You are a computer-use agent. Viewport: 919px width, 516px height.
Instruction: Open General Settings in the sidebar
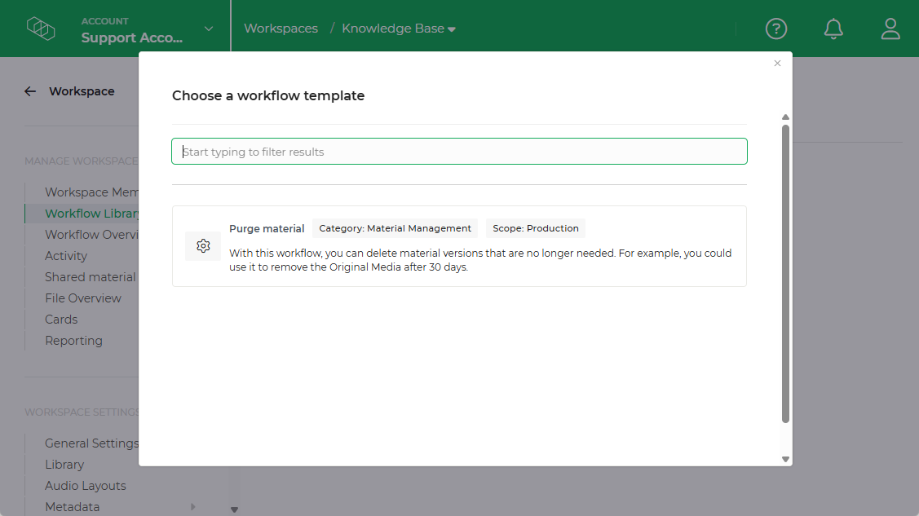tap(91, 443)
